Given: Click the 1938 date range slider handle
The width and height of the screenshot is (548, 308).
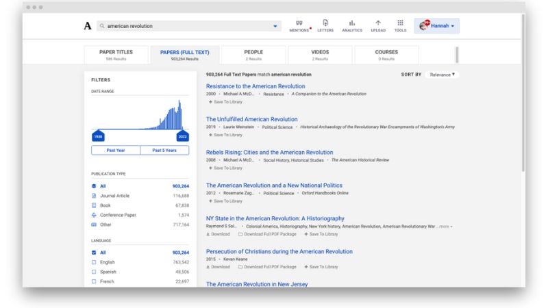Looking at the screenshot, I should click(98, 136).
